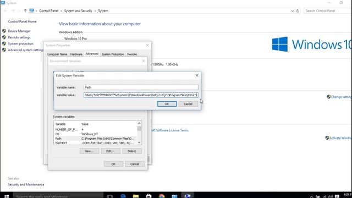Screen dimensions: 352x198
Task: Open the address bar history dropdown
Action: (292, 11)
